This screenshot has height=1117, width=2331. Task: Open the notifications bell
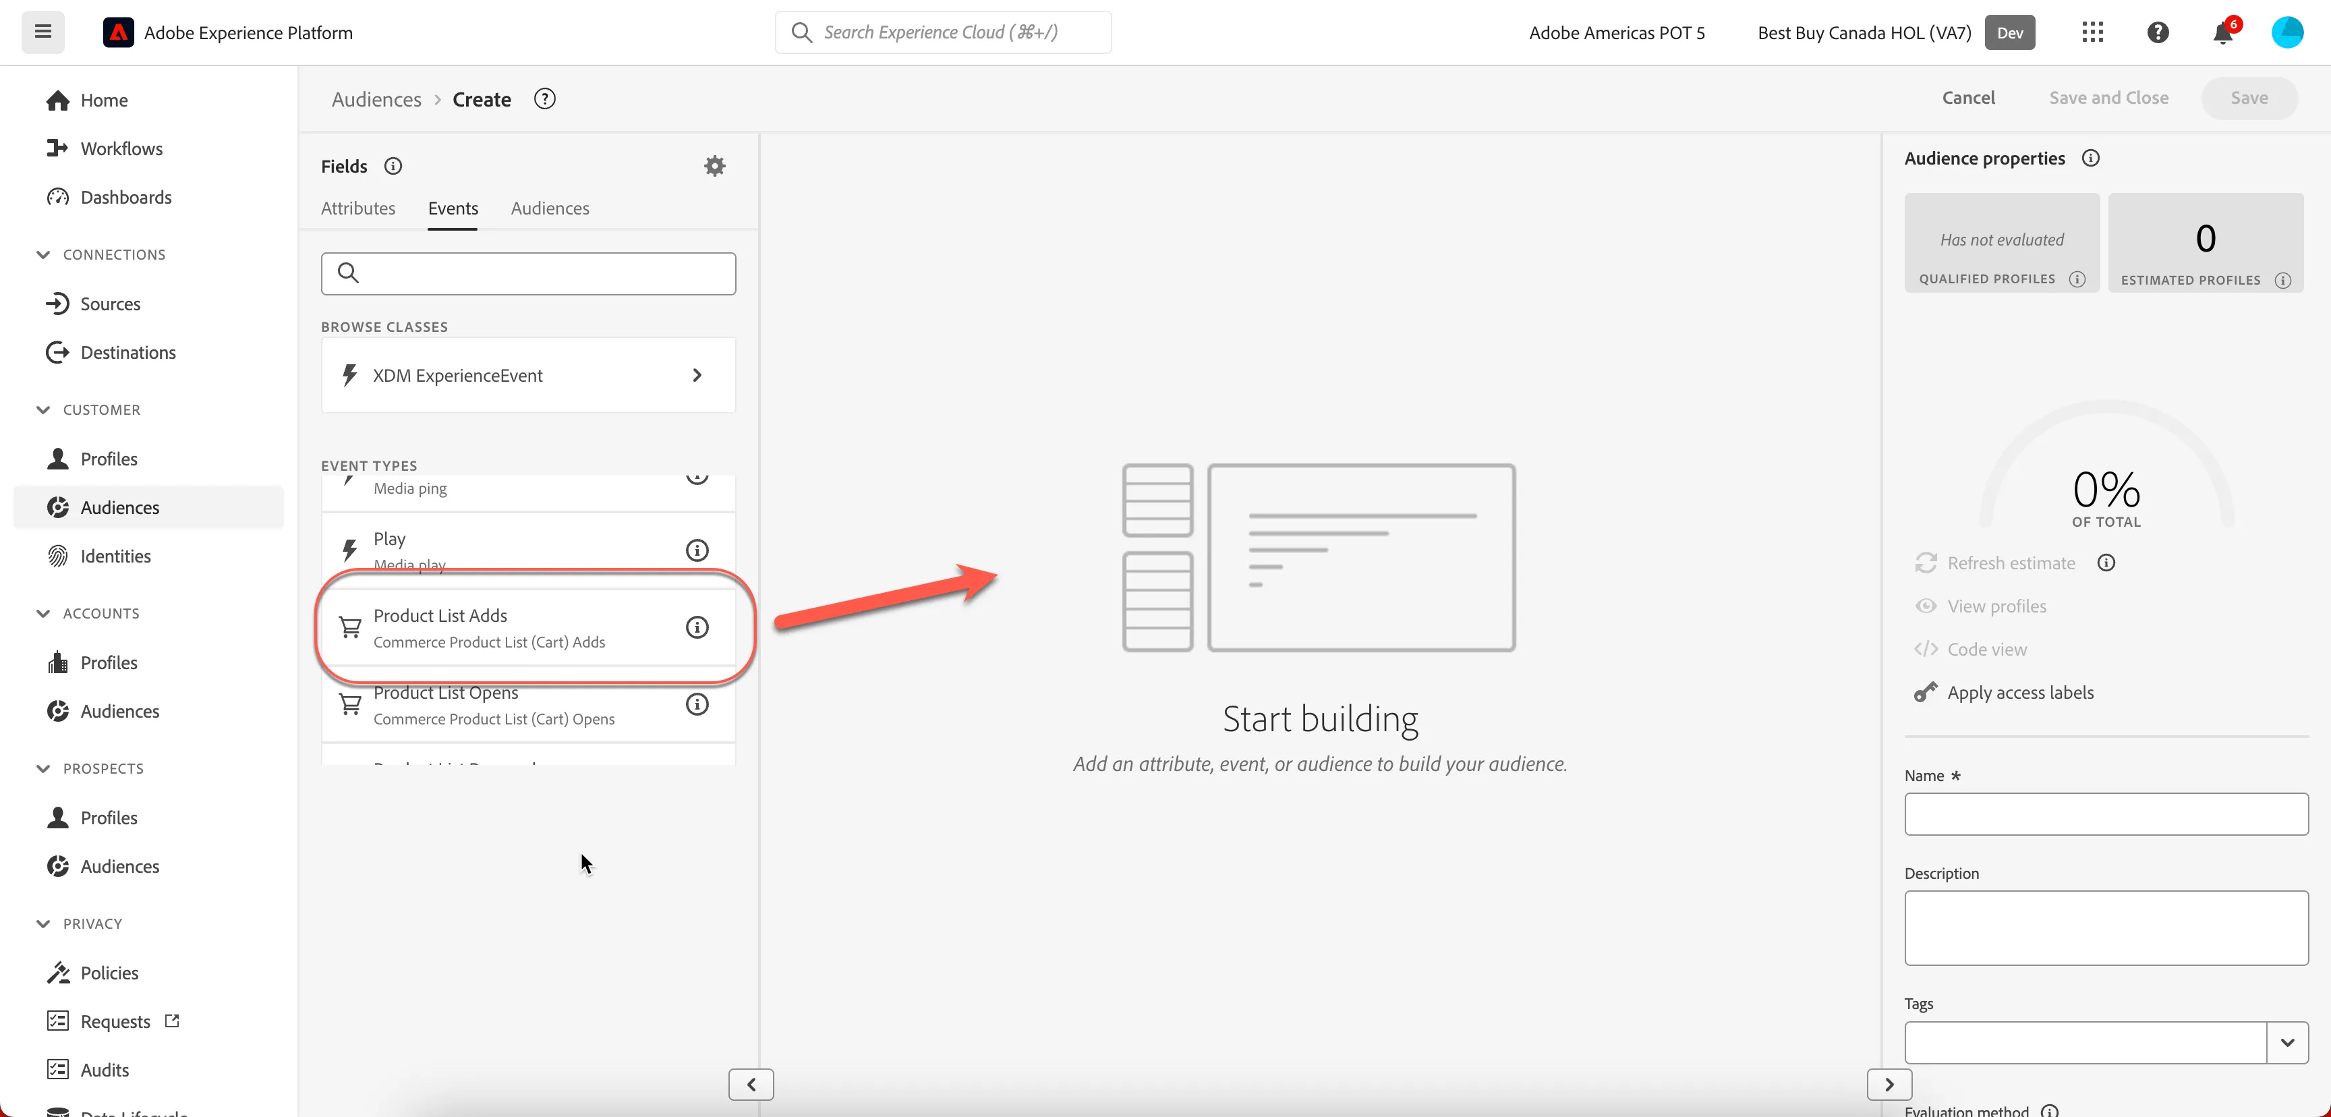2223,32
